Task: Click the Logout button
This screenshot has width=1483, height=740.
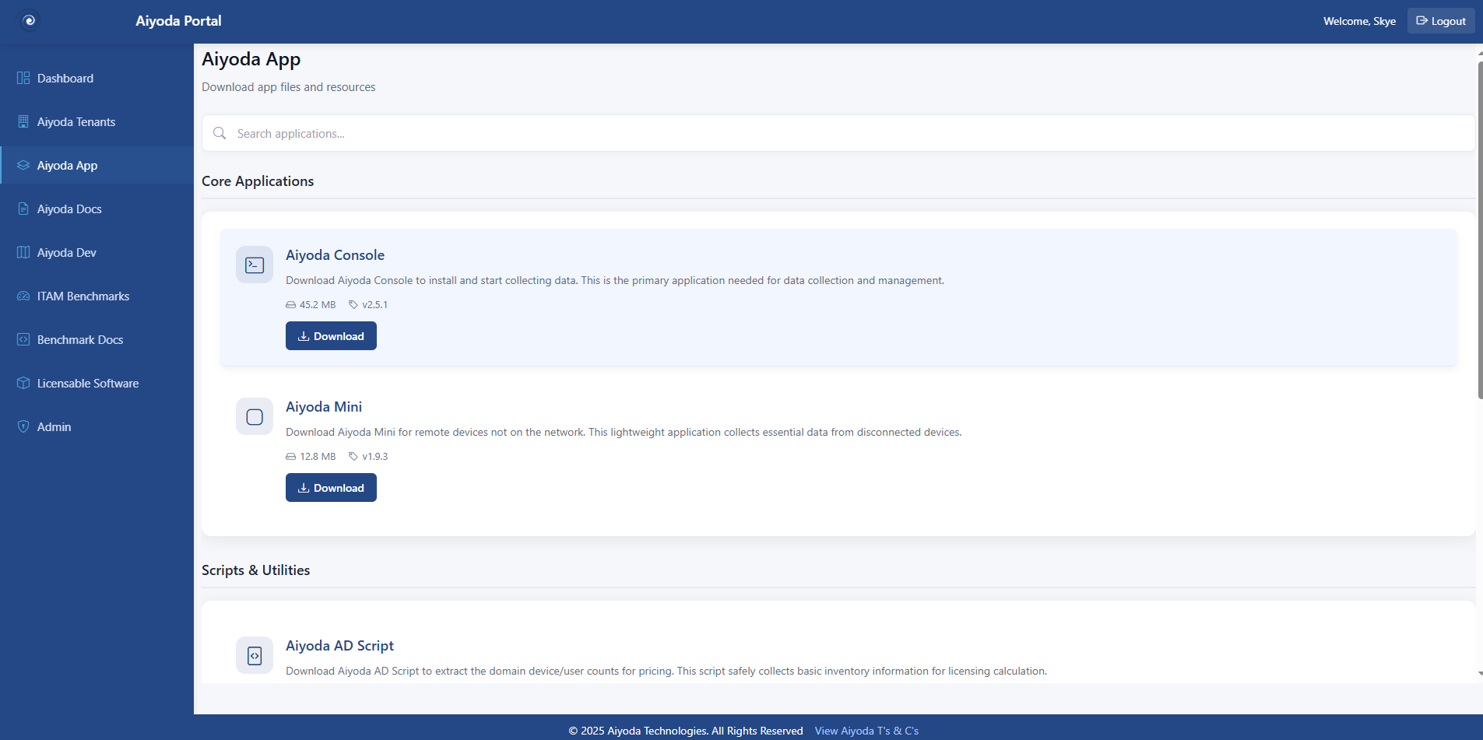Action: (1440, 20)
